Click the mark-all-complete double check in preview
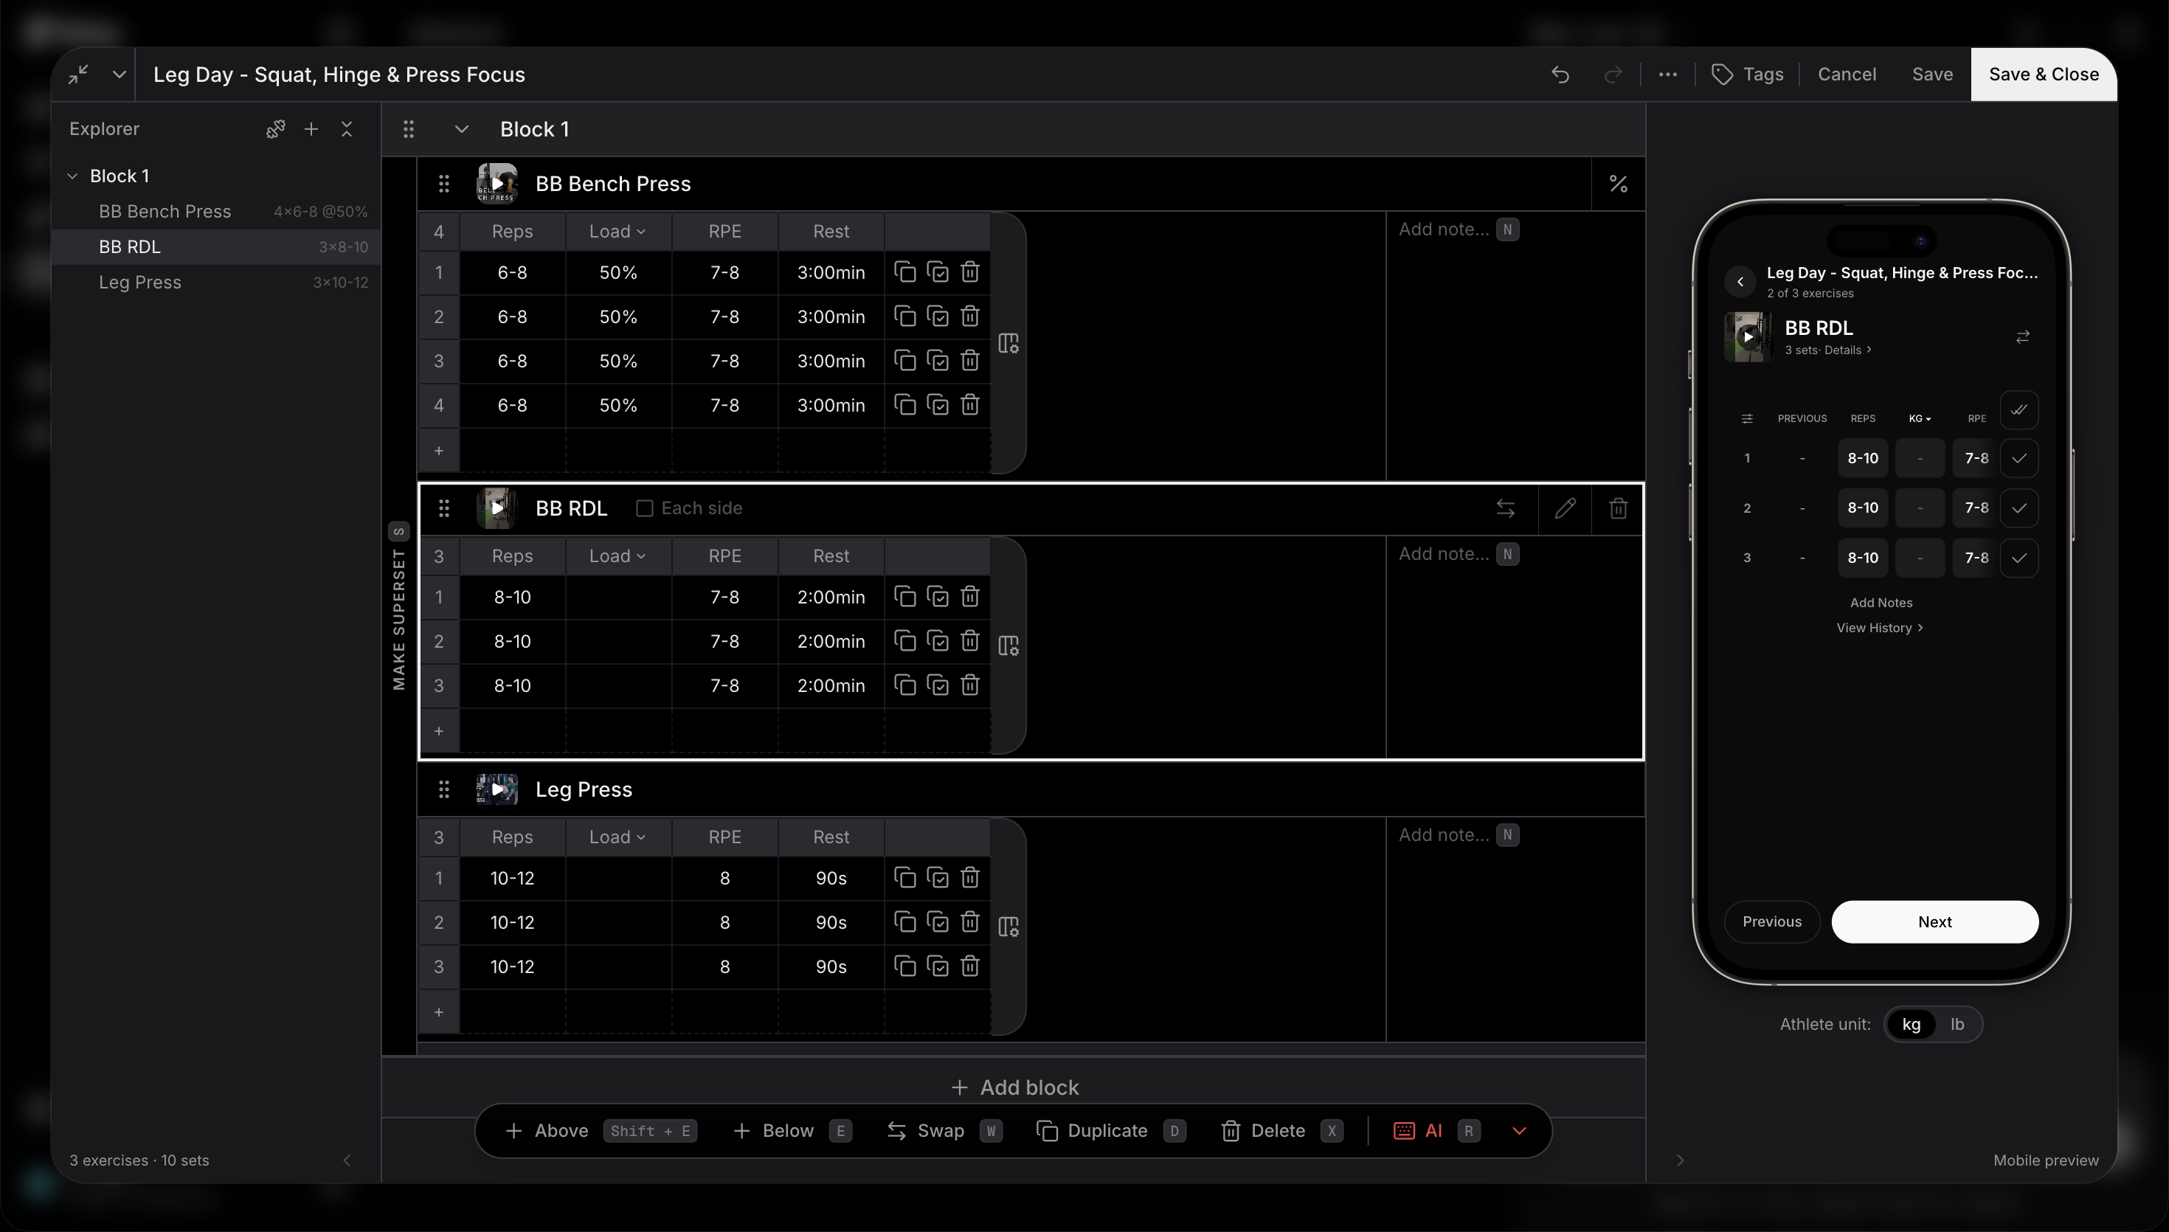This screenshot has width=2169, height=1232. [2018, 410]
